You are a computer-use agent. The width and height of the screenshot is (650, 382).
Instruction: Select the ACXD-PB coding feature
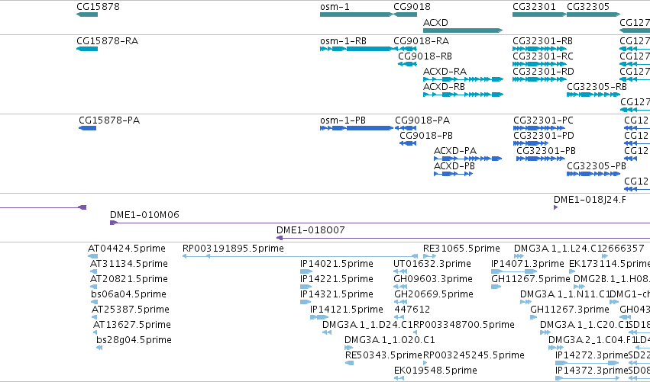pyautogui.click(x=453, y=174)
